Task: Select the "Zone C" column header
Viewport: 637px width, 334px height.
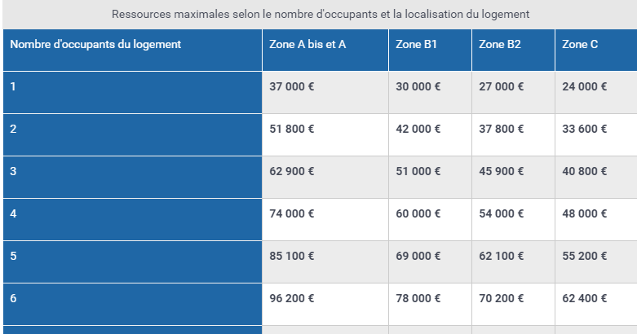Action: click(x=580, y=44)
